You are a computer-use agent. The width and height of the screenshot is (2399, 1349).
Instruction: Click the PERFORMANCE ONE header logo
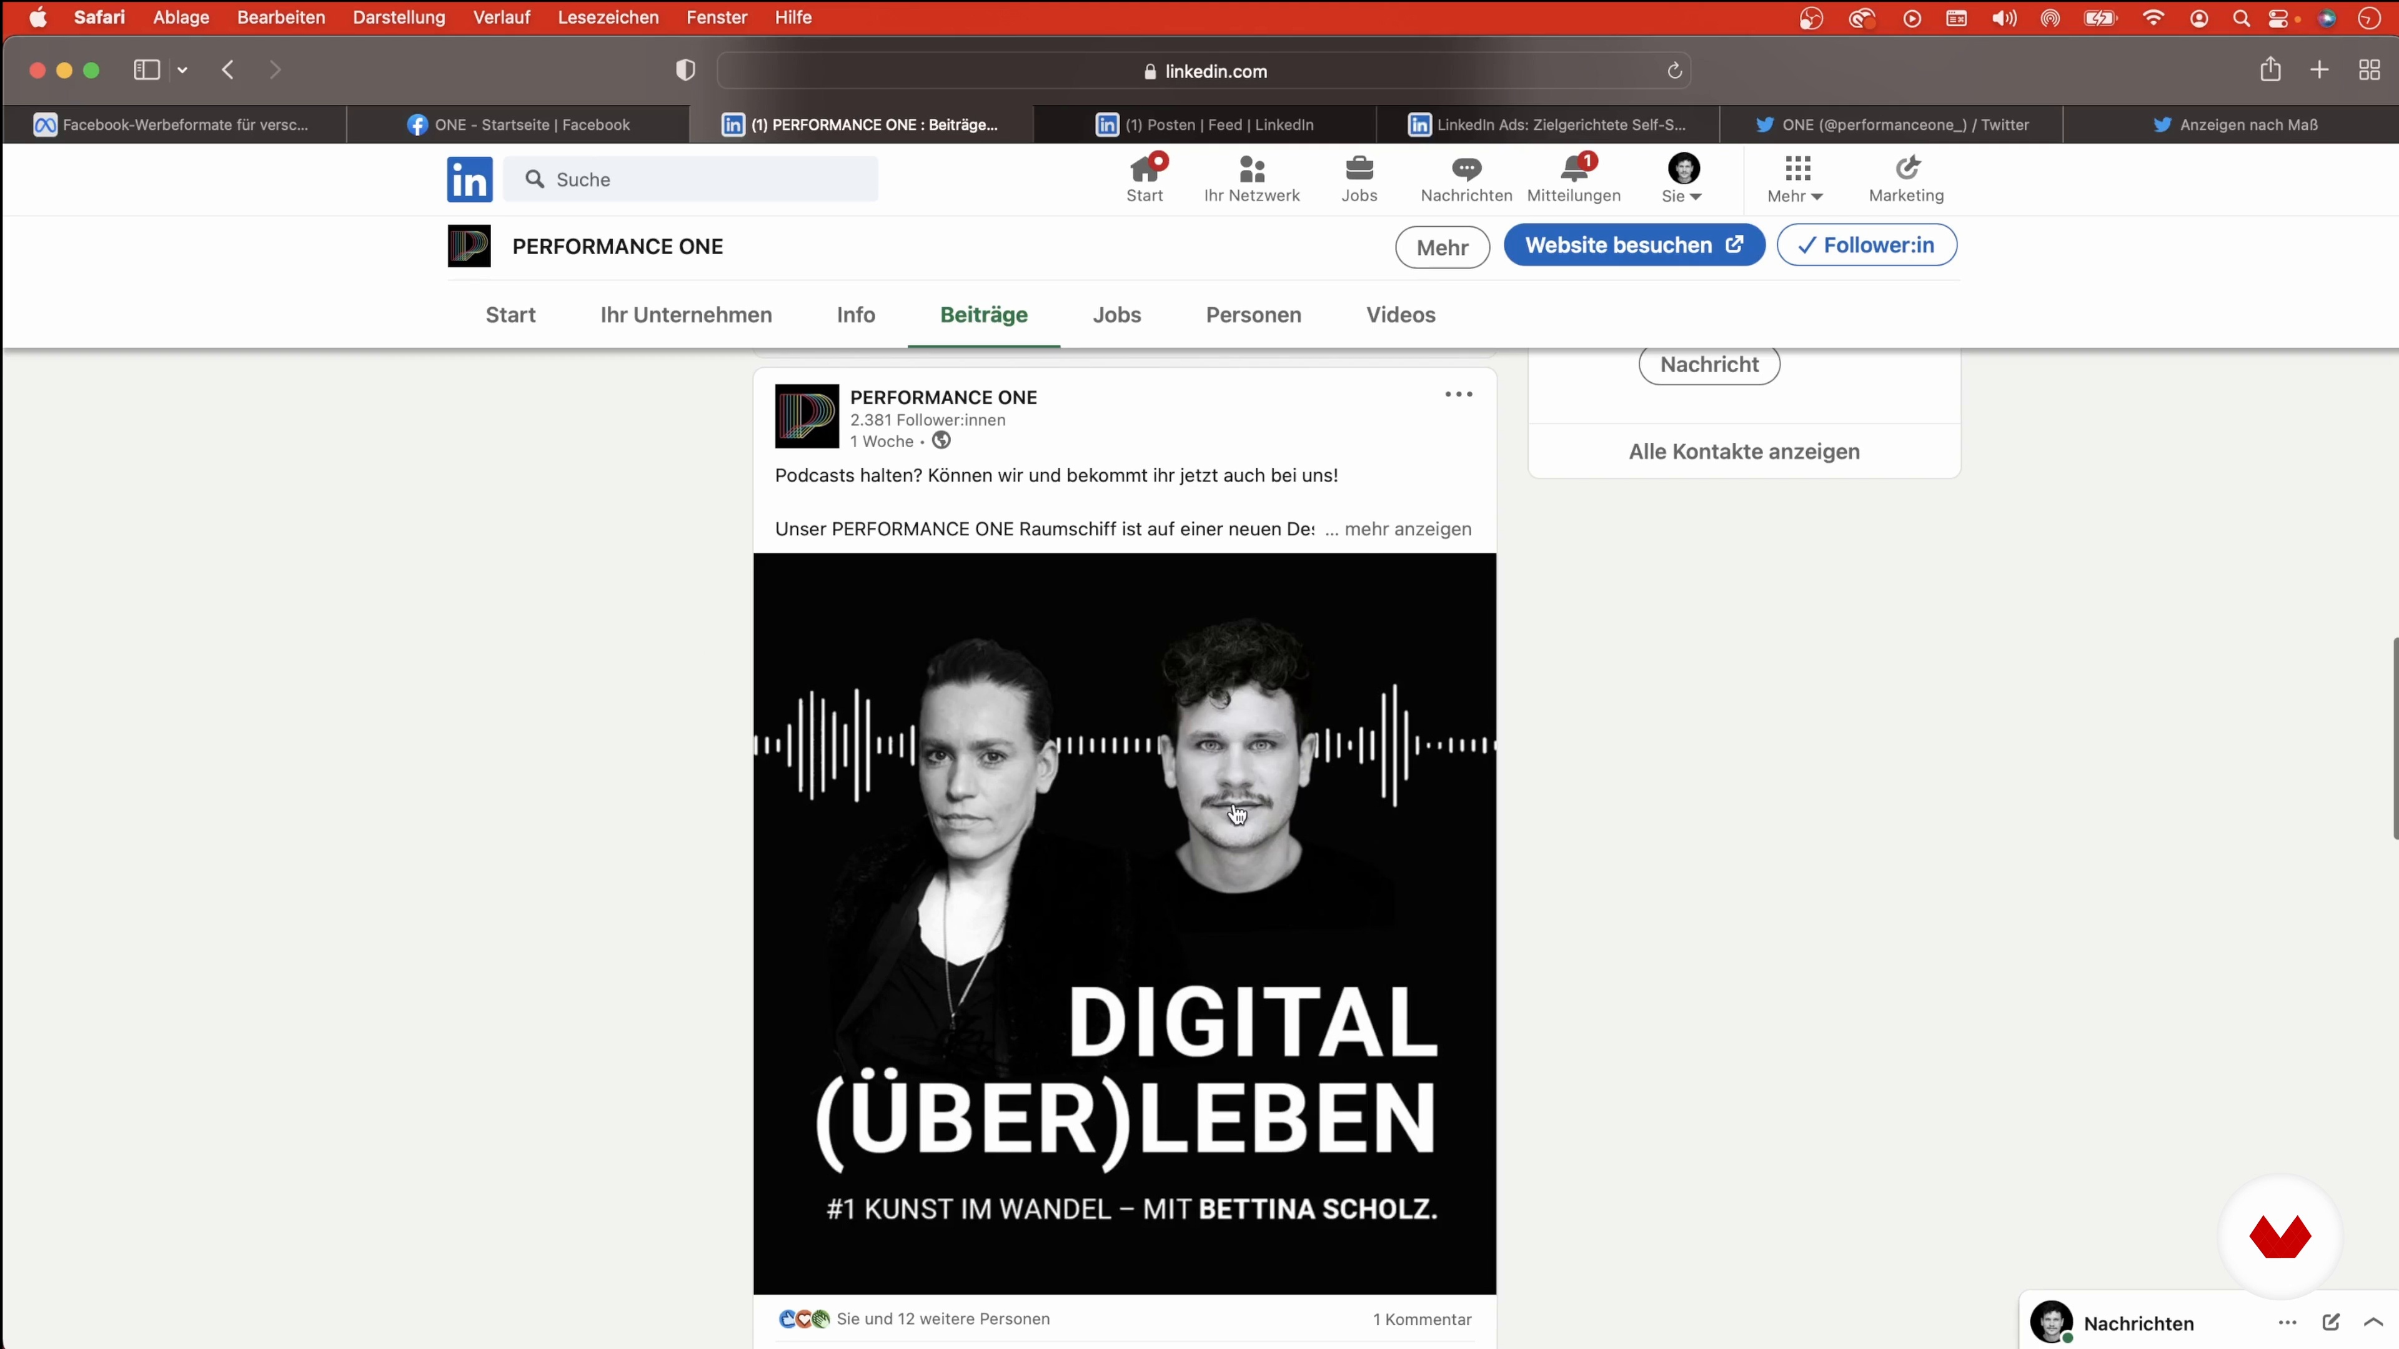469,246
